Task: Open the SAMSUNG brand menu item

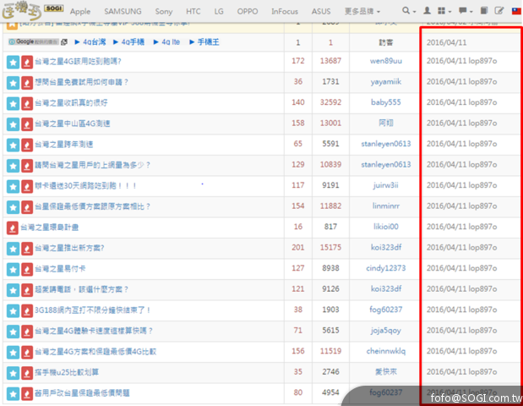Action: 123,12
